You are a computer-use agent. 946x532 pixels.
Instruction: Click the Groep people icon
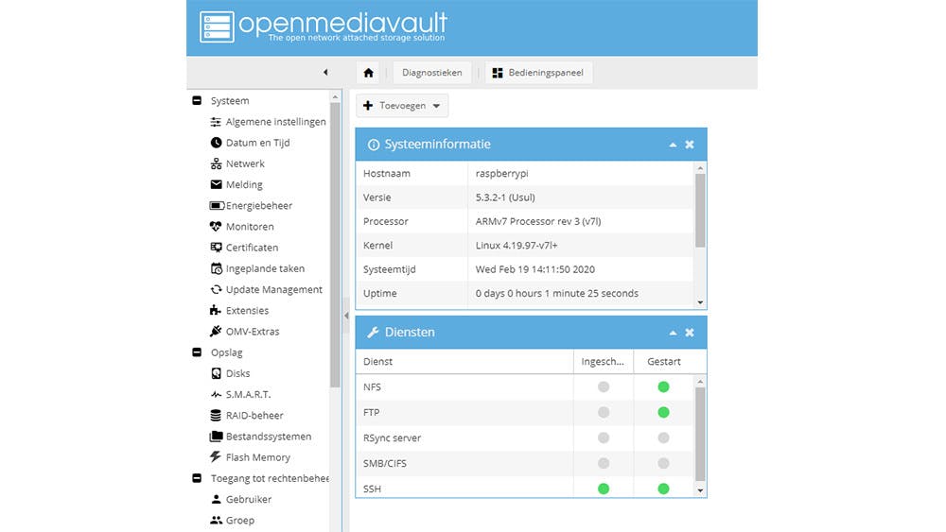coord(216,520)
